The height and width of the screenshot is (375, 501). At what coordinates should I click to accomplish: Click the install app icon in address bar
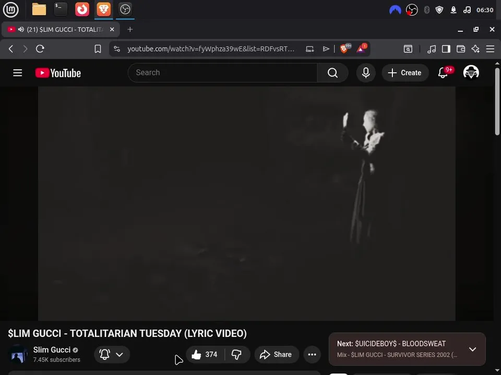309,49
